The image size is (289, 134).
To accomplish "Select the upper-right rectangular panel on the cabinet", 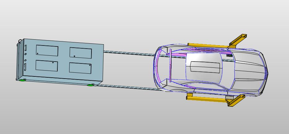I will [81, 53].
